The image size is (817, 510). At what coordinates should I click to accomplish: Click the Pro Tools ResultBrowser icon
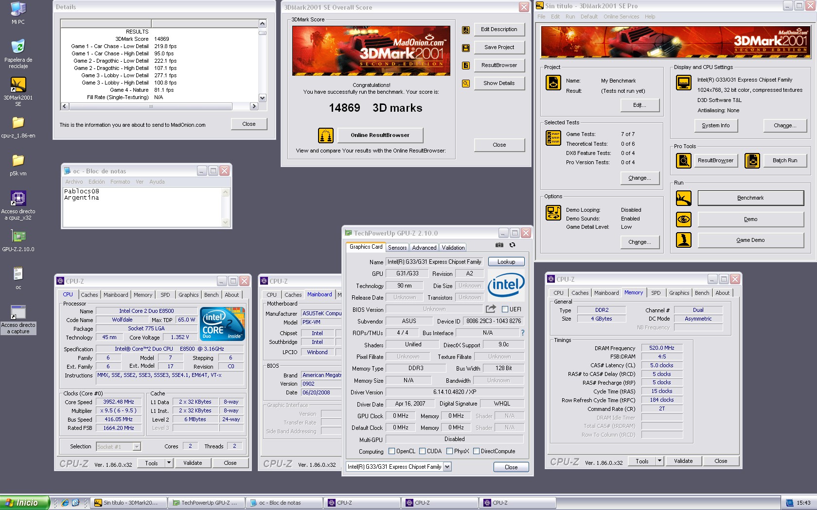(x=684, y=160)
